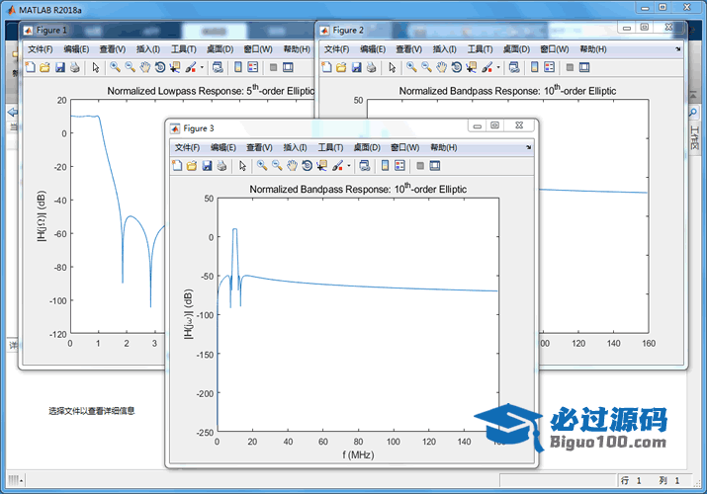
Task: Expand brush color dropdown in Figure 3
Action: 348,166
